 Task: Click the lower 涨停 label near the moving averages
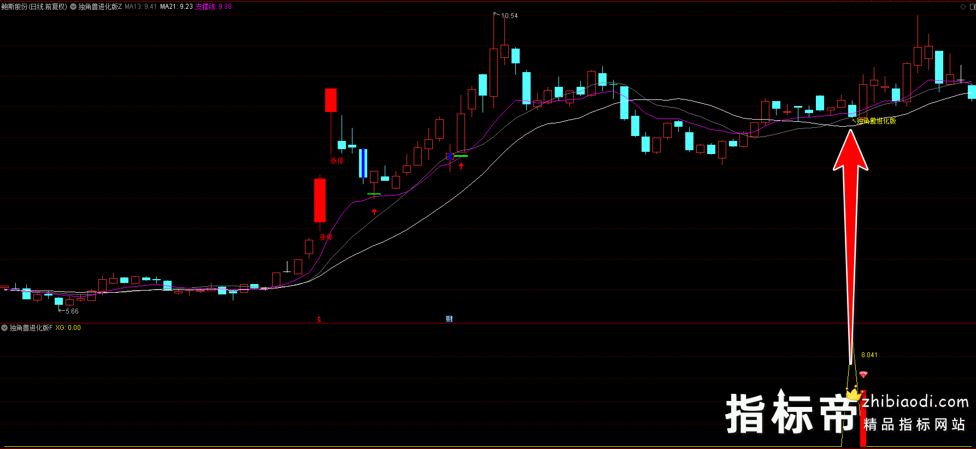click(x=326, y=237)
